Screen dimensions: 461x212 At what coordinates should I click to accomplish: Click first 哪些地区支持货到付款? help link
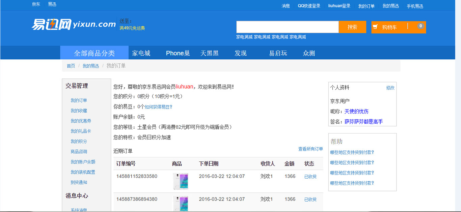point(352,152)
